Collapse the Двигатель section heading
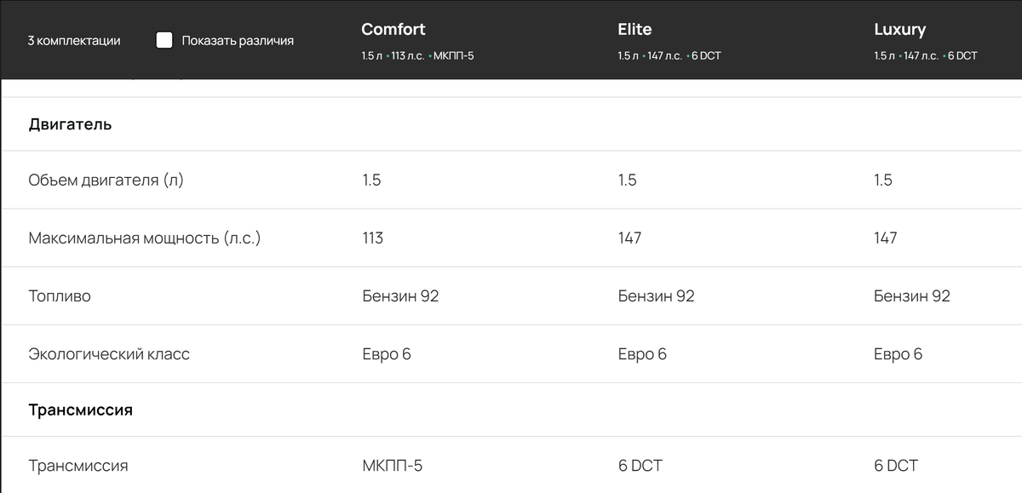The height and width of the screenshot is (493, 1022). click(71, 124)
